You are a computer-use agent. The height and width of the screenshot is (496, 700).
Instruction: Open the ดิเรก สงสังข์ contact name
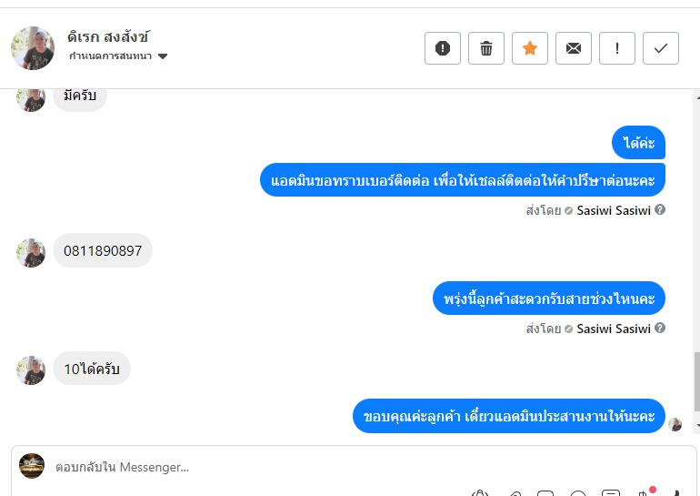click(x=108, y=37)
